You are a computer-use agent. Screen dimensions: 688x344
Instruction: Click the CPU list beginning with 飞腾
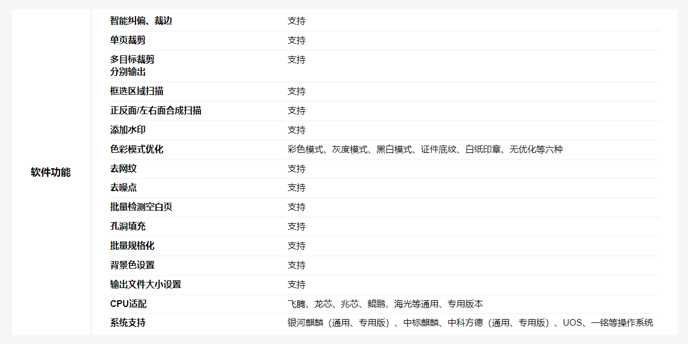[x=385, y=304]
